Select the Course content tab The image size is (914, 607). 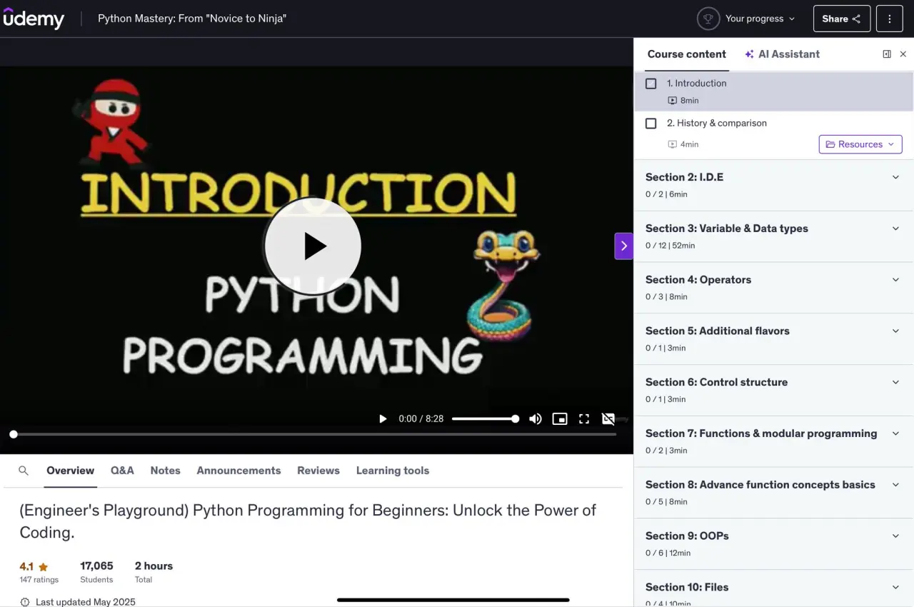click(686, 54)
